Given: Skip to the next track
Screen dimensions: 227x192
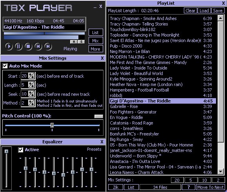Looking at the screenshot, I should pyautogui.click(x=48, y=46).
